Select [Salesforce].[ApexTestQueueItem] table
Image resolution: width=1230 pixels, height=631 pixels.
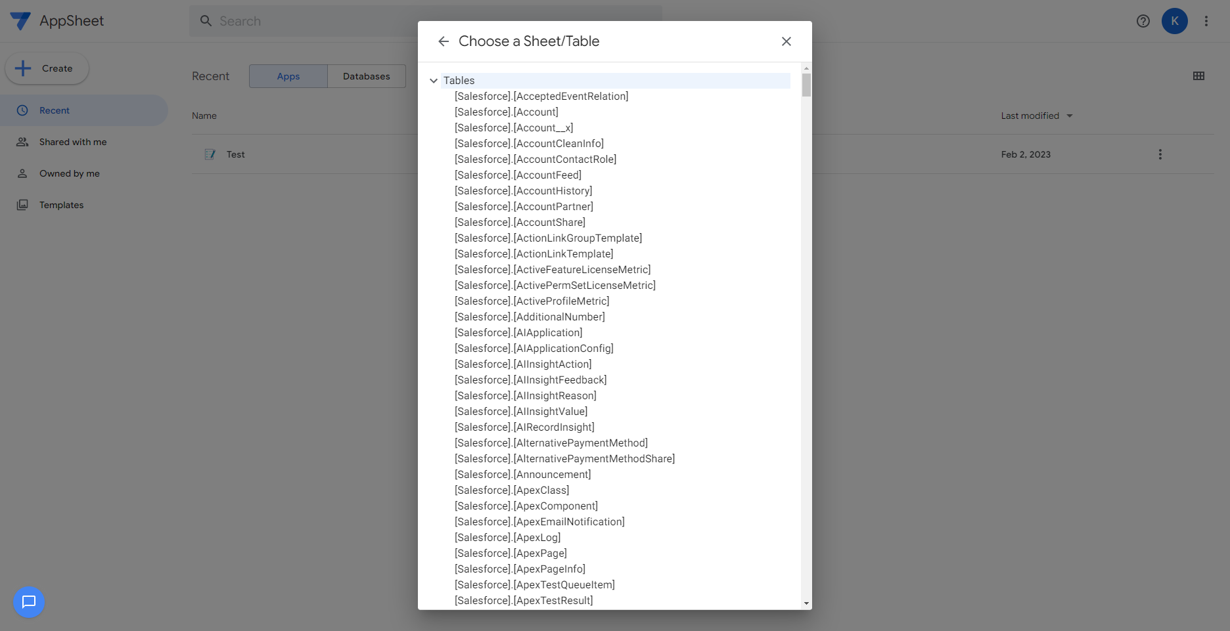click(x=535, y=585)
